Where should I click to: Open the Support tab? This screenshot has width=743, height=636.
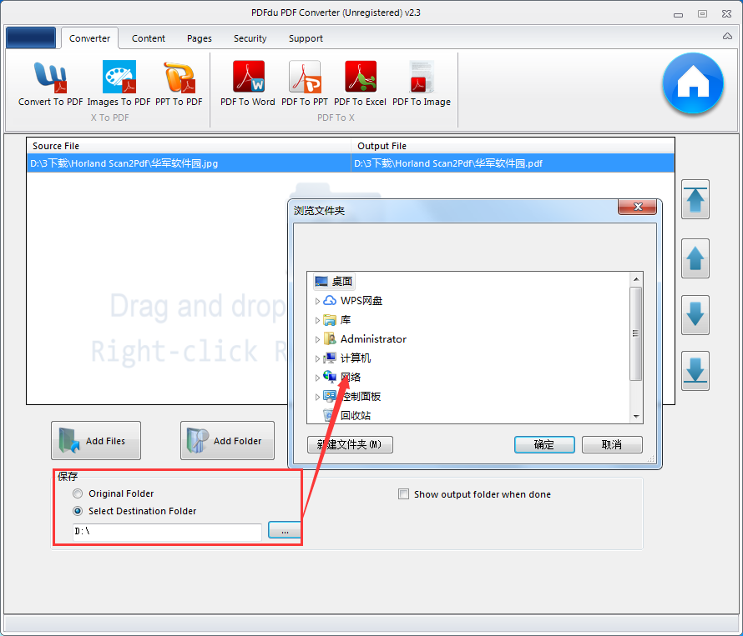tap(306, 38)
